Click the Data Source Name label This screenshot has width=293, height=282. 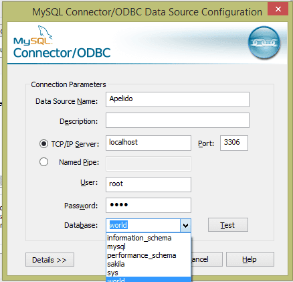coord(67,101)
